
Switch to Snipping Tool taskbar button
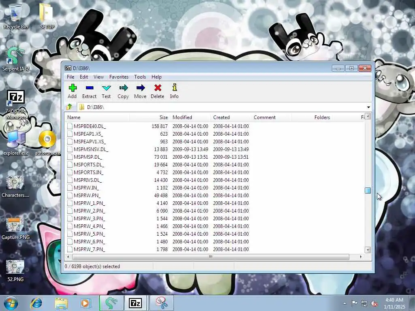(x=162, y=303)
